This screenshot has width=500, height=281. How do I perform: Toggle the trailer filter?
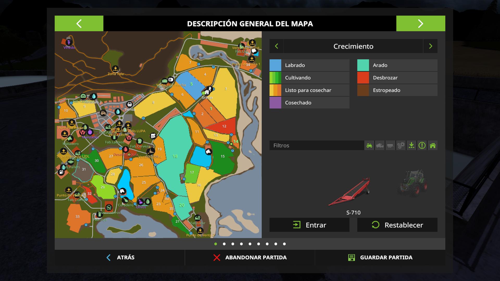click(x=390, y=145)
